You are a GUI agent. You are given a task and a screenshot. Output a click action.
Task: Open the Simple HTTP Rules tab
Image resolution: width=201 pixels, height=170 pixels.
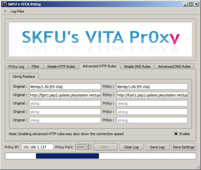61,66
